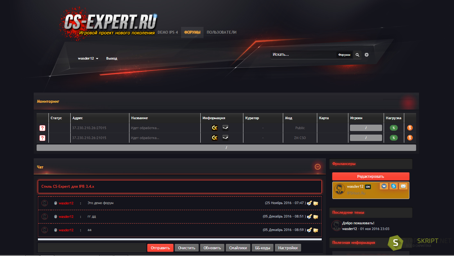Click @ mention symbol on 'аа' message
Viewport: 454px width, 256px height.
tap(56, 230)
